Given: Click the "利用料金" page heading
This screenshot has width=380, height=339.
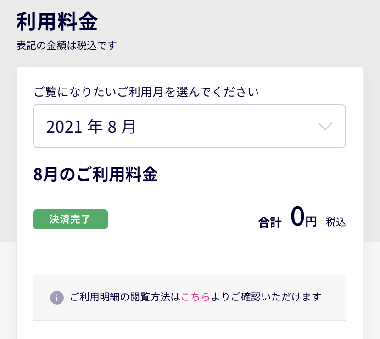Looking at the screenshot, I should click(x=57, y=22).
